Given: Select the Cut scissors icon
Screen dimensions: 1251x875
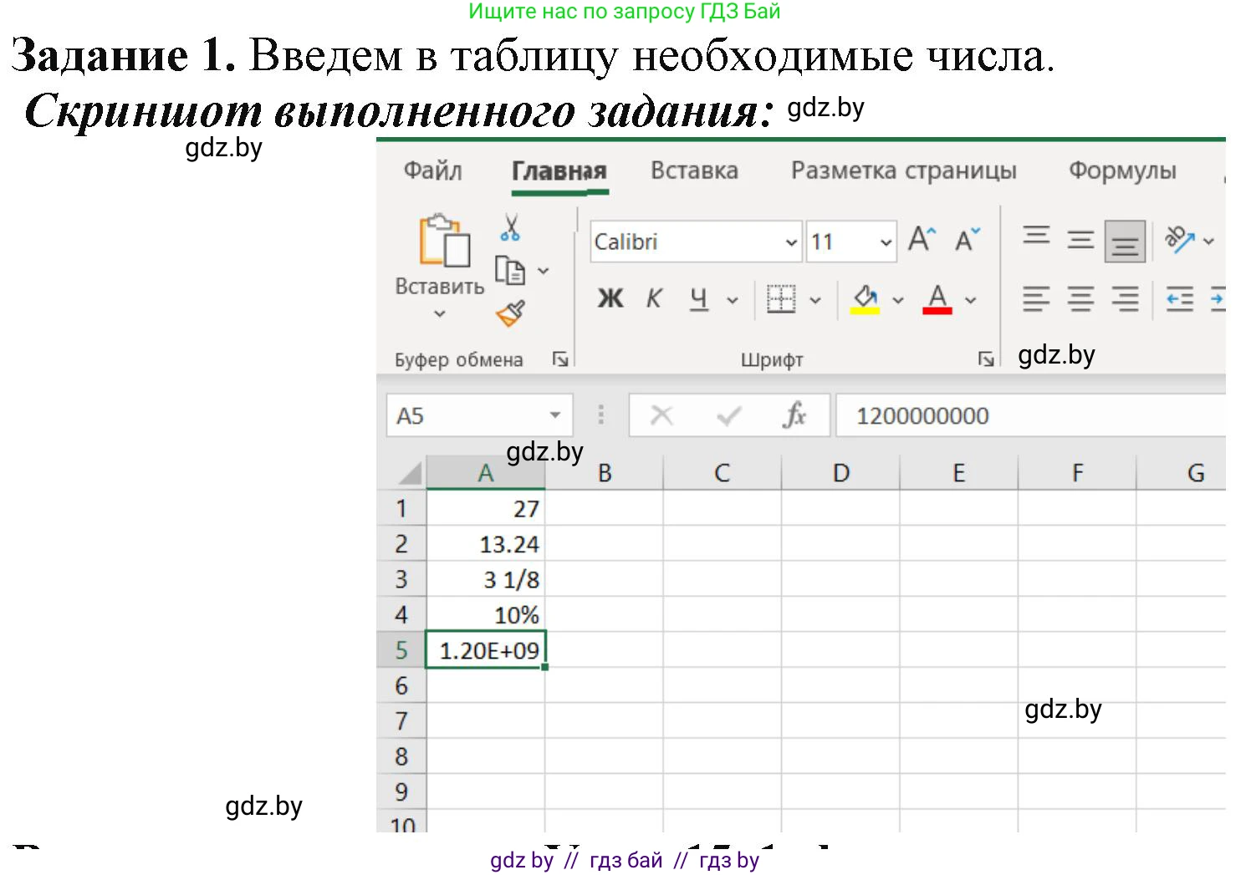Looking at the screenshot, I should (509, 226).
